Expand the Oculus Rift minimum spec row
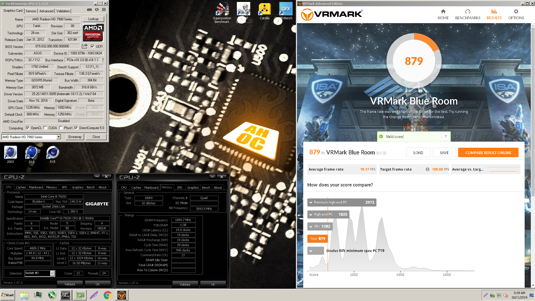Screen dimensions: 535x301 pos(311,251)
